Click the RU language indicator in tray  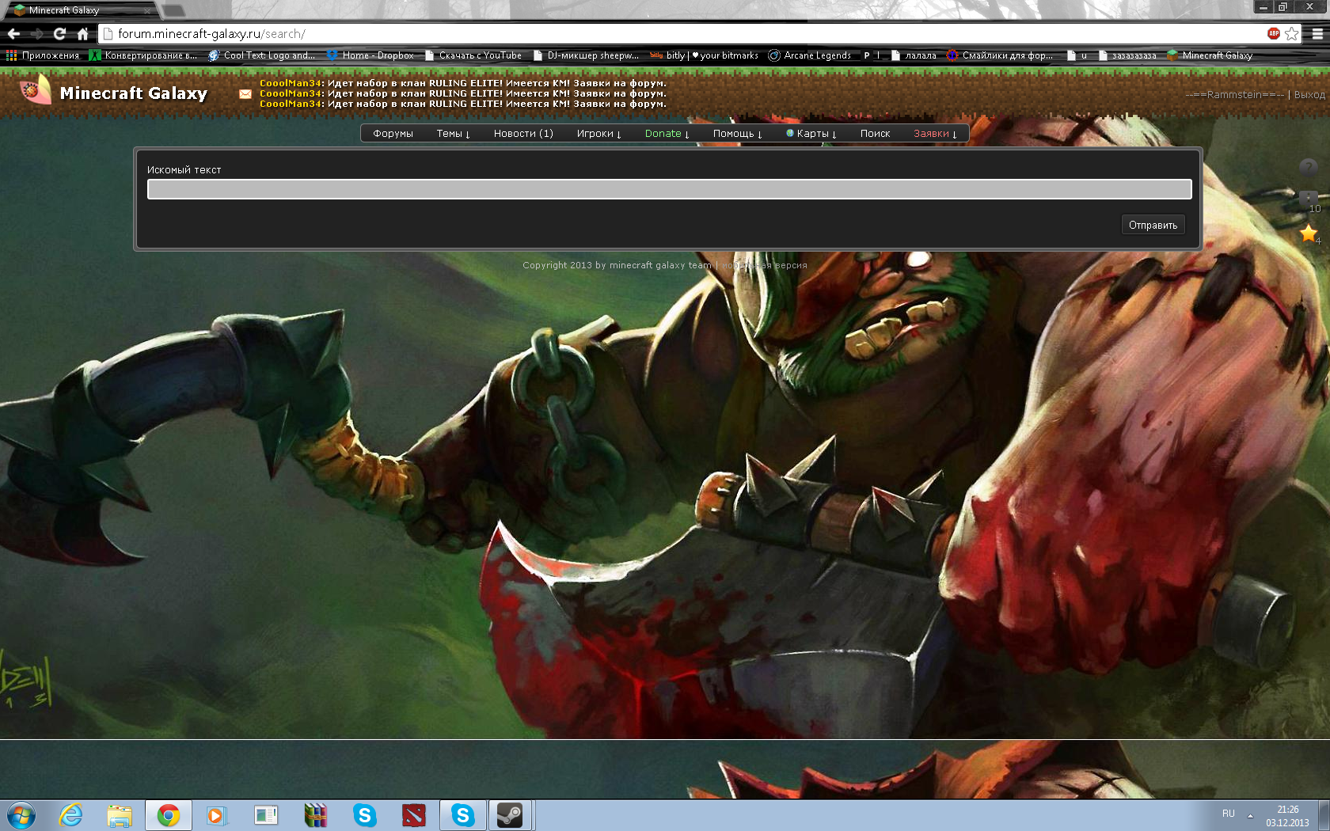click(x=1228, y=814)
